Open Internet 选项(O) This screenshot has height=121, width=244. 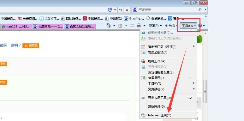pyautogui.click(x=168, y=115)
